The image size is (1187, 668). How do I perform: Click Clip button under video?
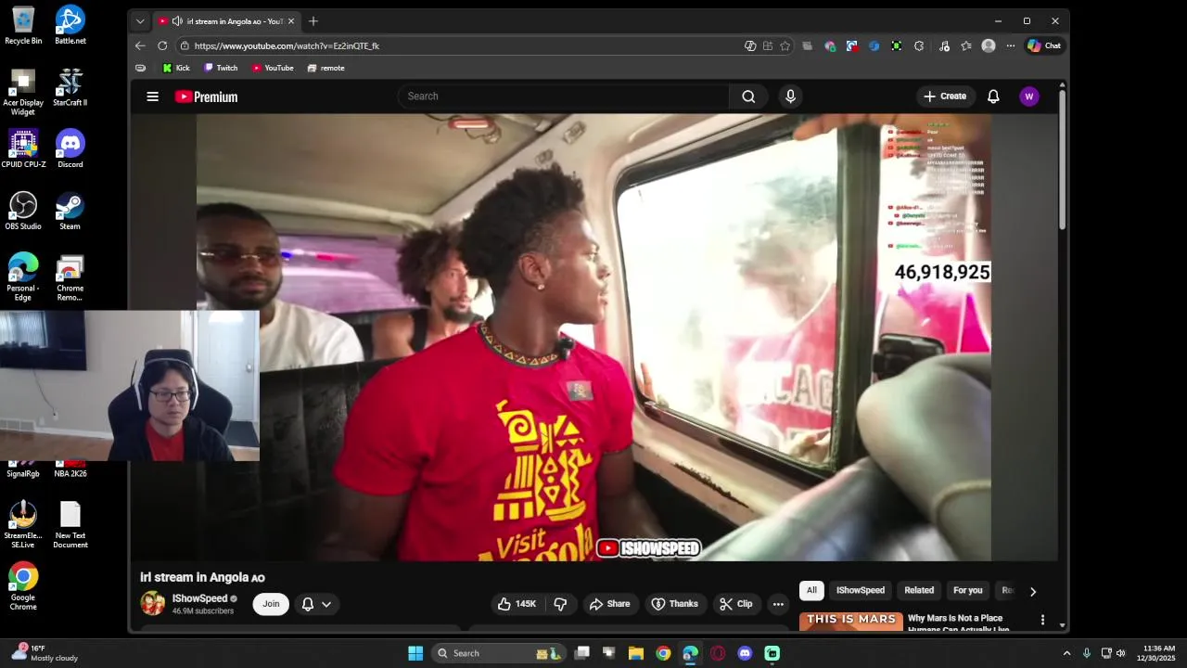(x=736, y=604)
